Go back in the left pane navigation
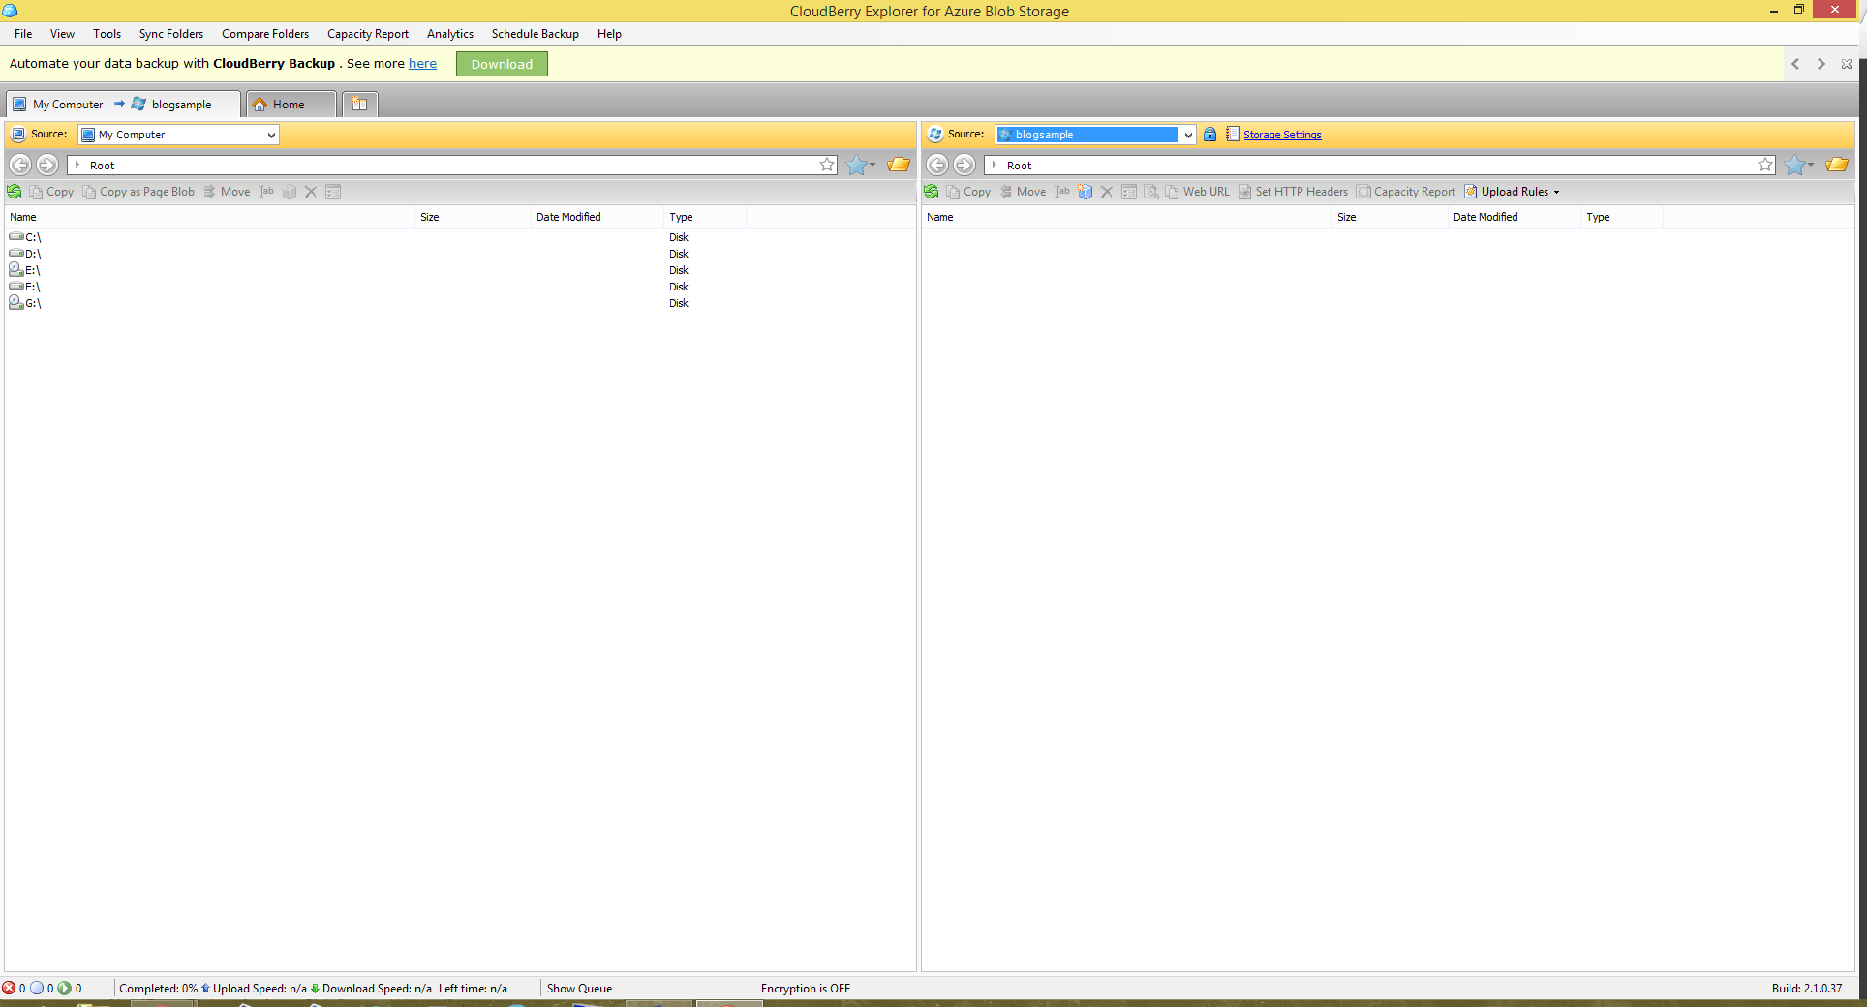1867x1007 pixels. click(20, 165)
